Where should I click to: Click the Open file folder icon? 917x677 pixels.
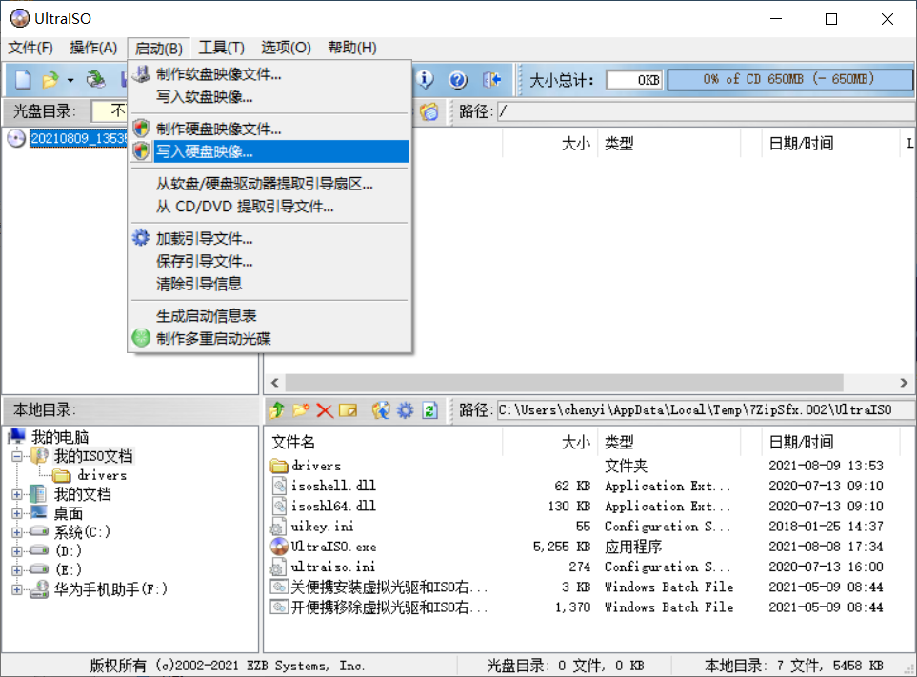click(50, 79)
